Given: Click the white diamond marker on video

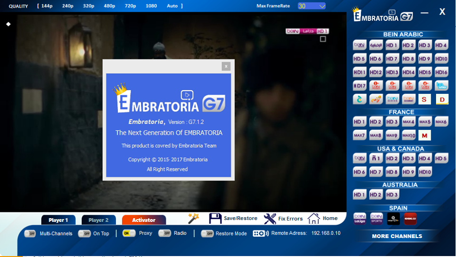Looking at the screenshot, I should coord(9,24).
